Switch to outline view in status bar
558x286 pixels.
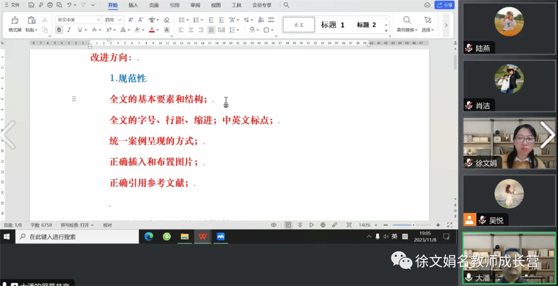(300, 225)
